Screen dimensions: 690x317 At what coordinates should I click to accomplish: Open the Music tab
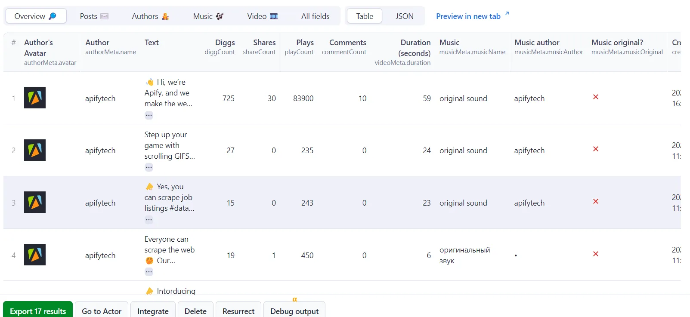pos(208,16)
